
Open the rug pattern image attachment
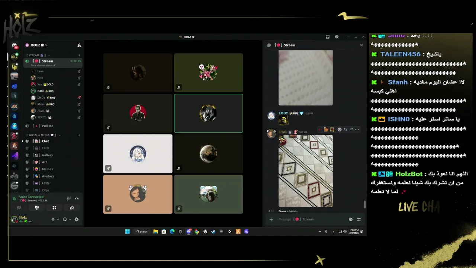tap(306, 171)
